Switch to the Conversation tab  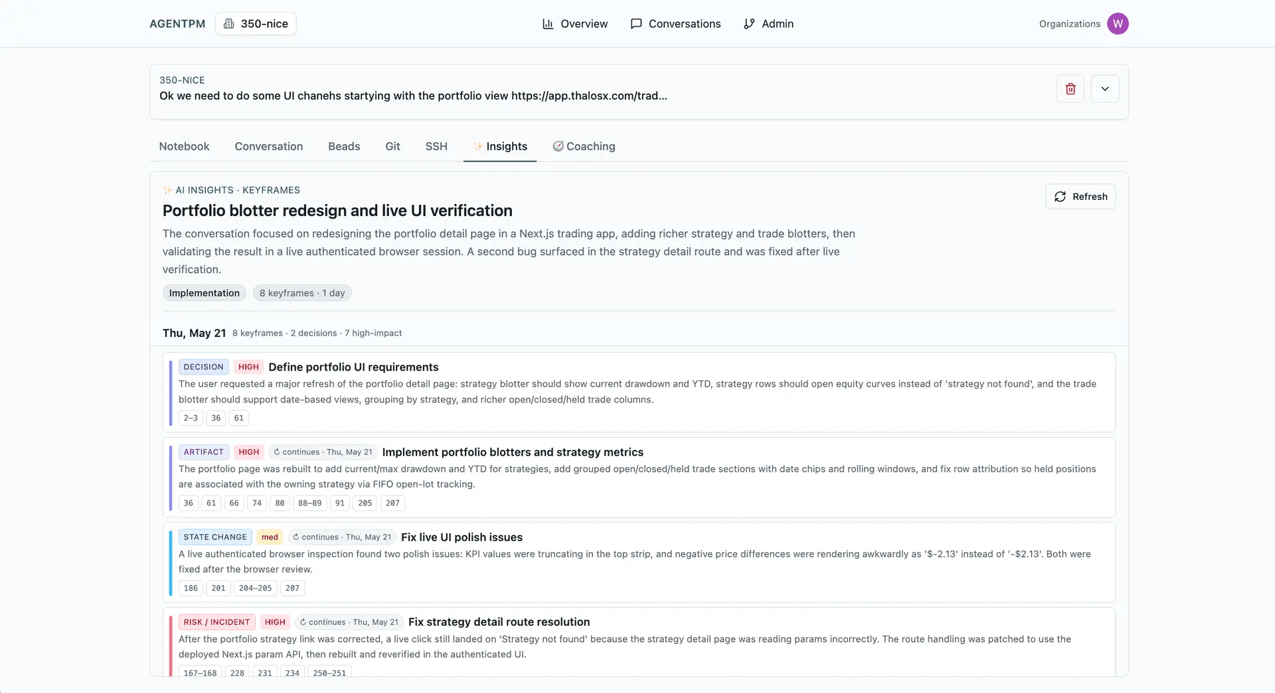click(268, 146)
